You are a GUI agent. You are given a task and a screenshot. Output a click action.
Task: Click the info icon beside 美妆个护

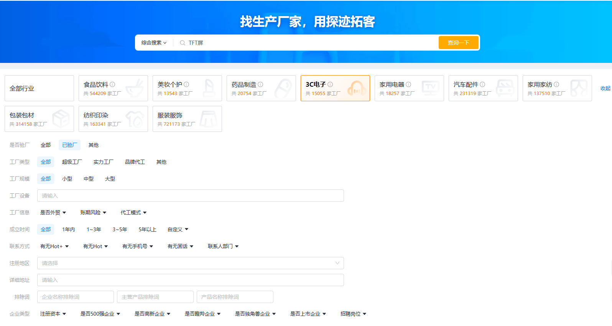(x=186, y=84)
